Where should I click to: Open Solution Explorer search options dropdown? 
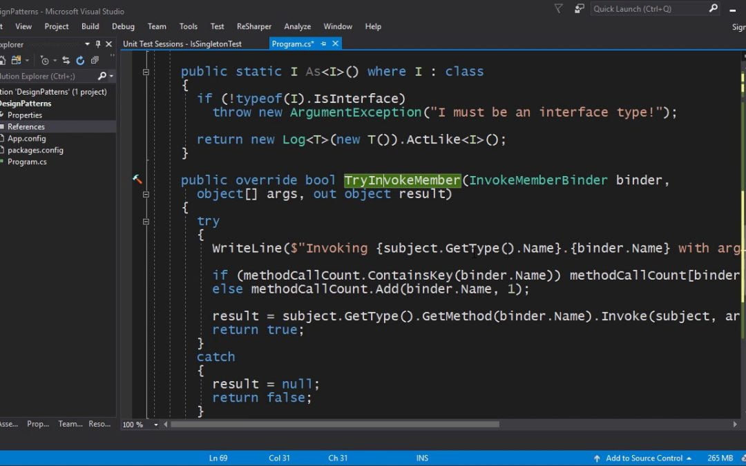tap(111, 76)
